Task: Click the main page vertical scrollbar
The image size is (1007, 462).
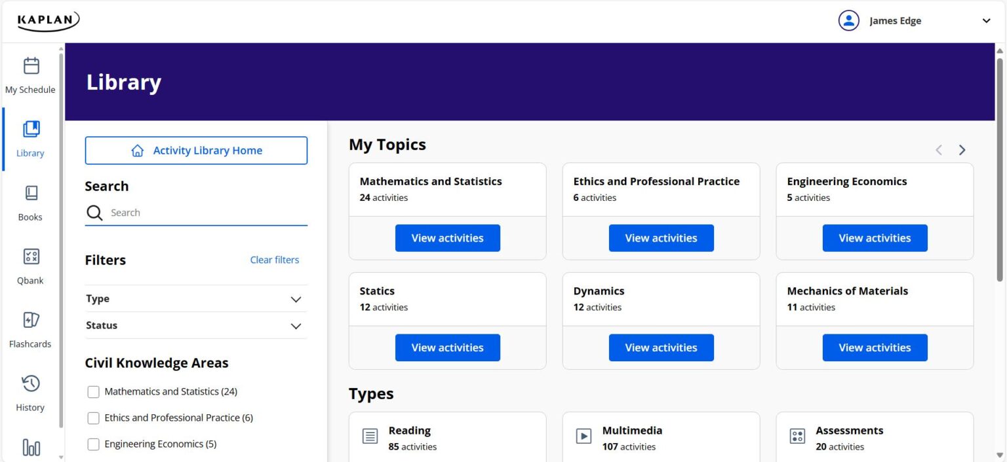Action: pyautogui.click(x=1000, y=170)
